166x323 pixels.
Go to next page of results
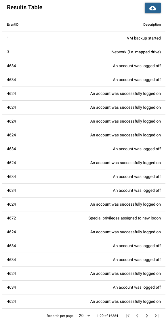tap(147, 316)
